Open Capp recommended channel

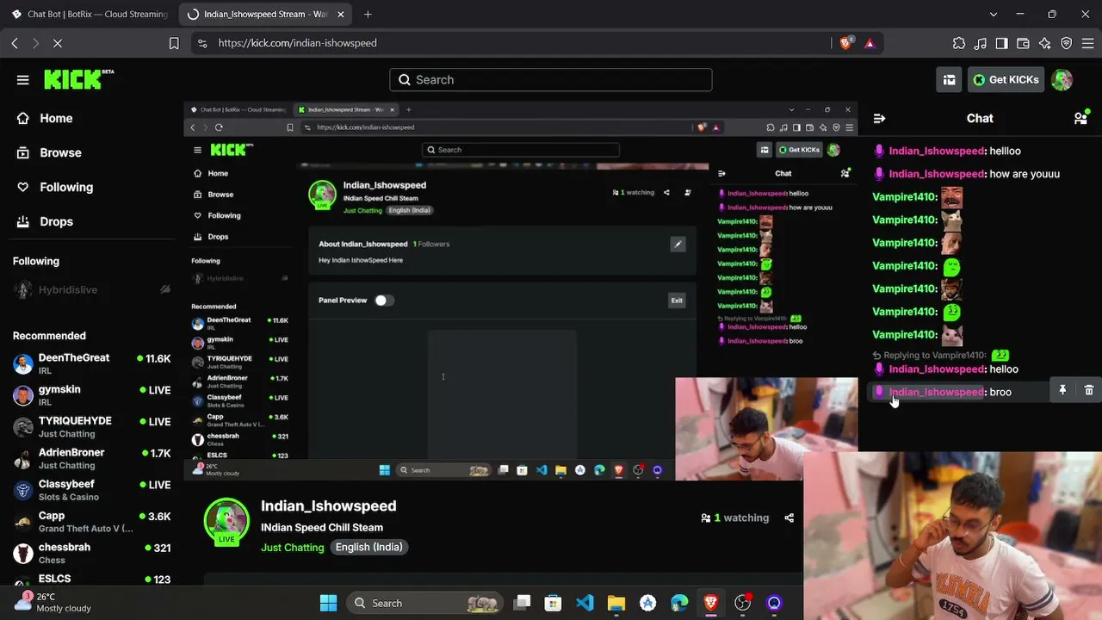(92, 522)
